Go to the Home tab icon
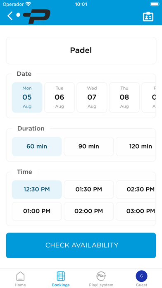 tap(20, 276)
